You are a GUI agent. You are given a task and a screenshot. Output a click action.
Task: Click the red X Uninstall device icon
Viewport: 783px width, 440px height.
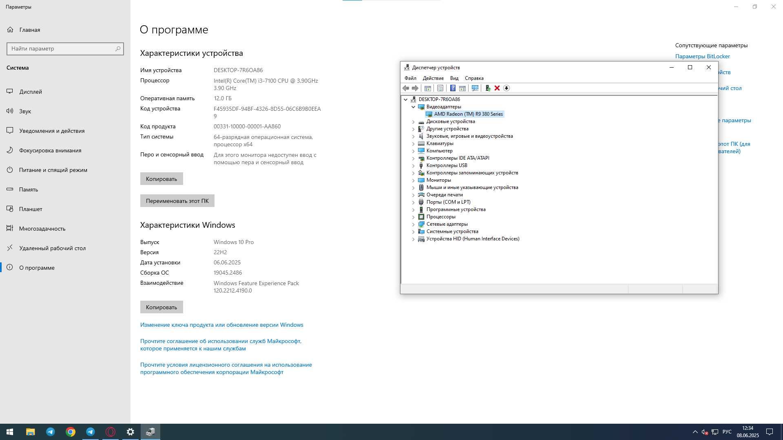[497, 88]
